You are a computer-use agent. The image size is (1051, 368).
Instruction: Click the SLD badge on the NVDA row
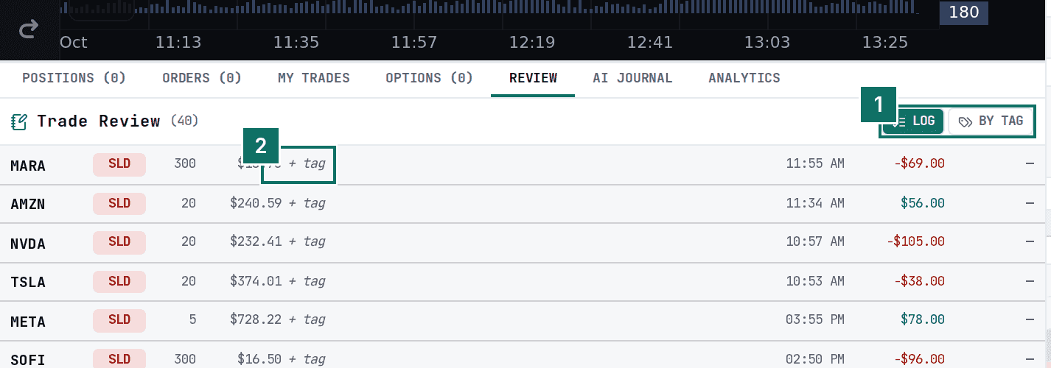[119, 242]
